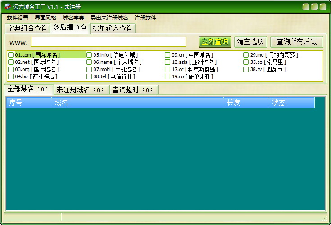
Task: Tick the 06.name 个人域名 checkbox
Action: tap(89, 62)
